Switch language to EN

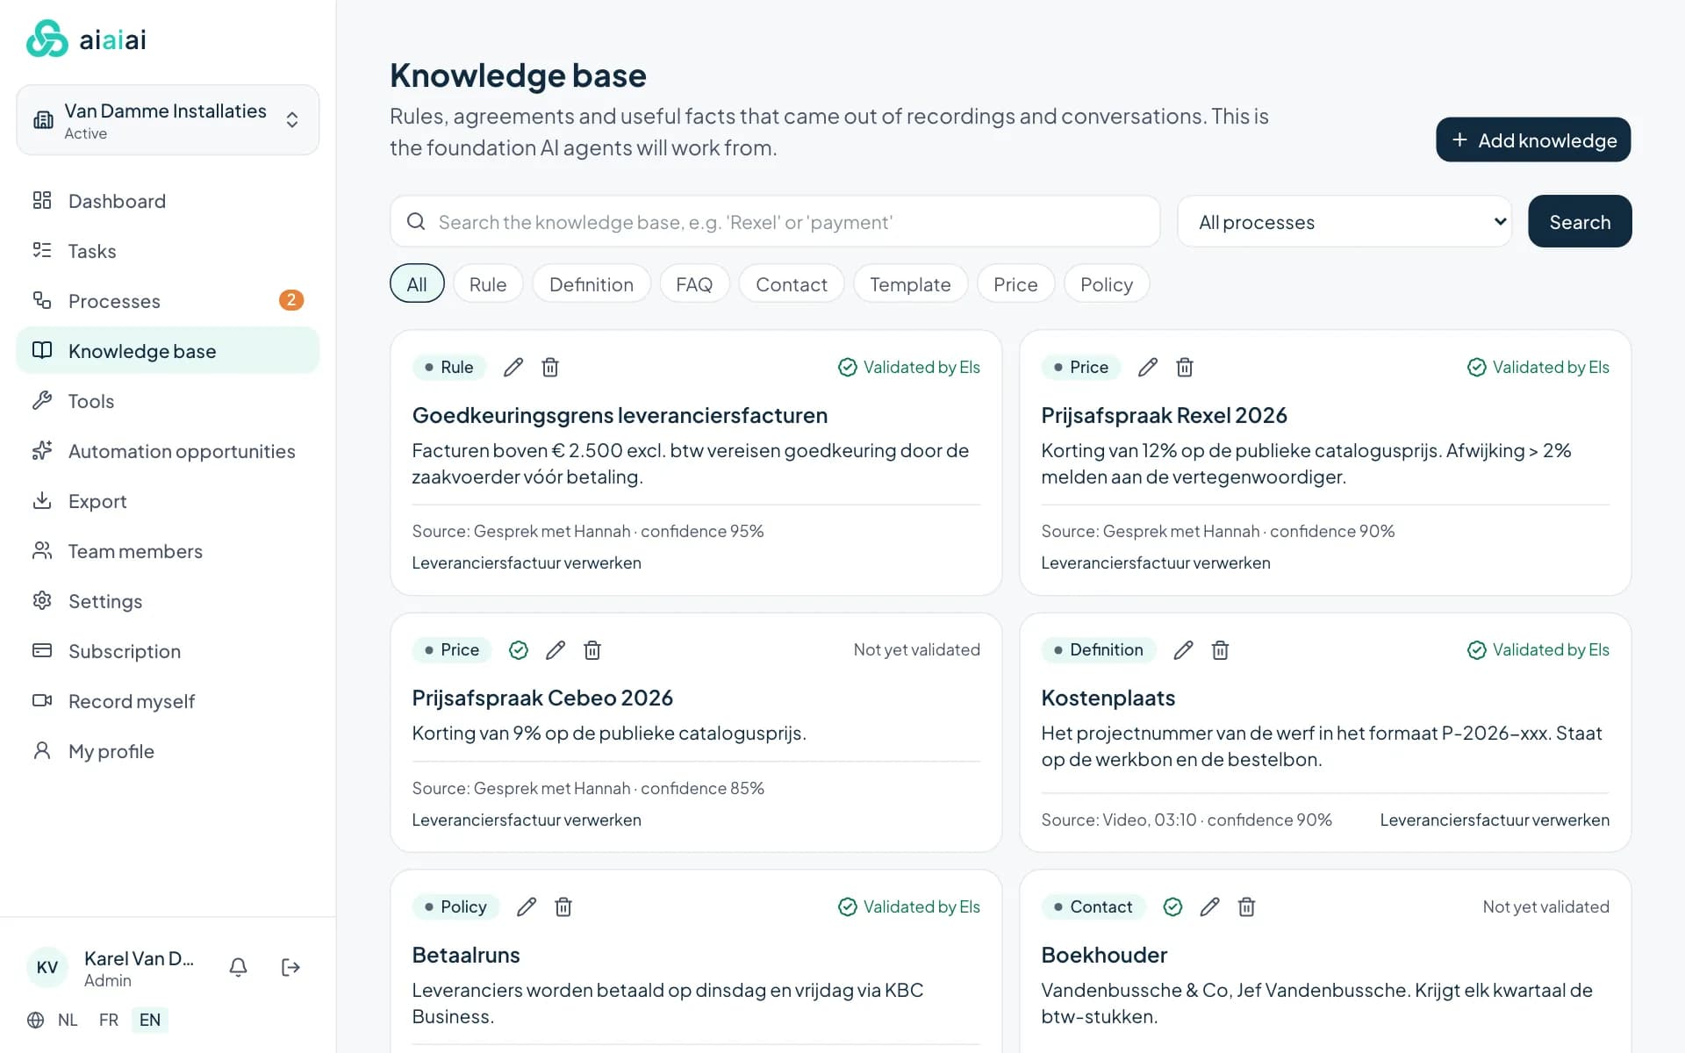point(150,1020)
